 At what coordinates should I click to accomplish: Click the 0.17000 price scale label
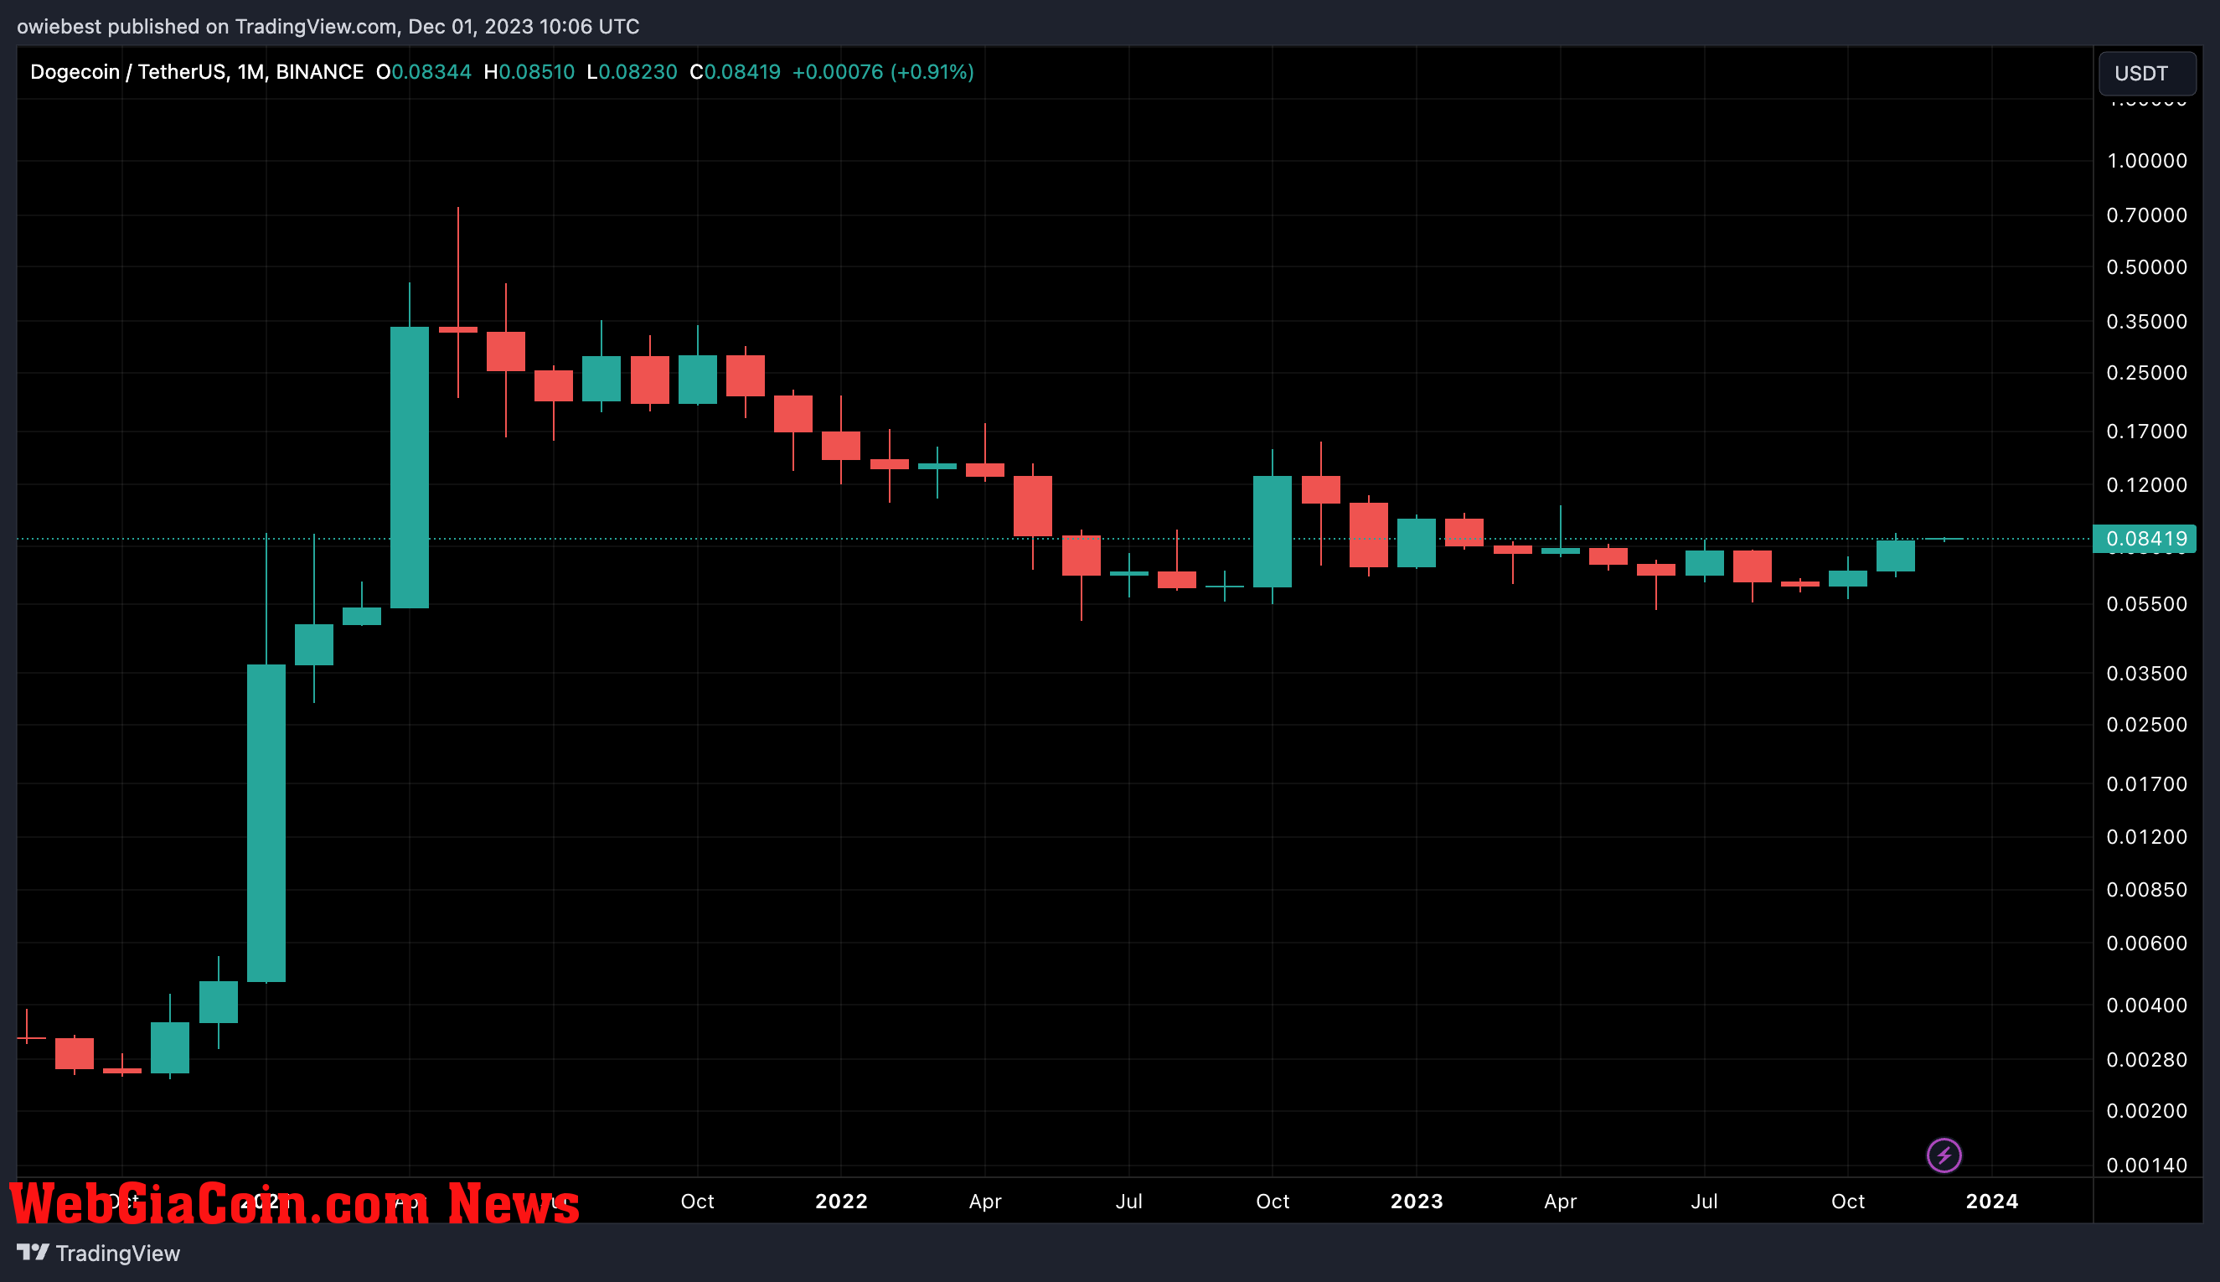tap(2146, 432)
